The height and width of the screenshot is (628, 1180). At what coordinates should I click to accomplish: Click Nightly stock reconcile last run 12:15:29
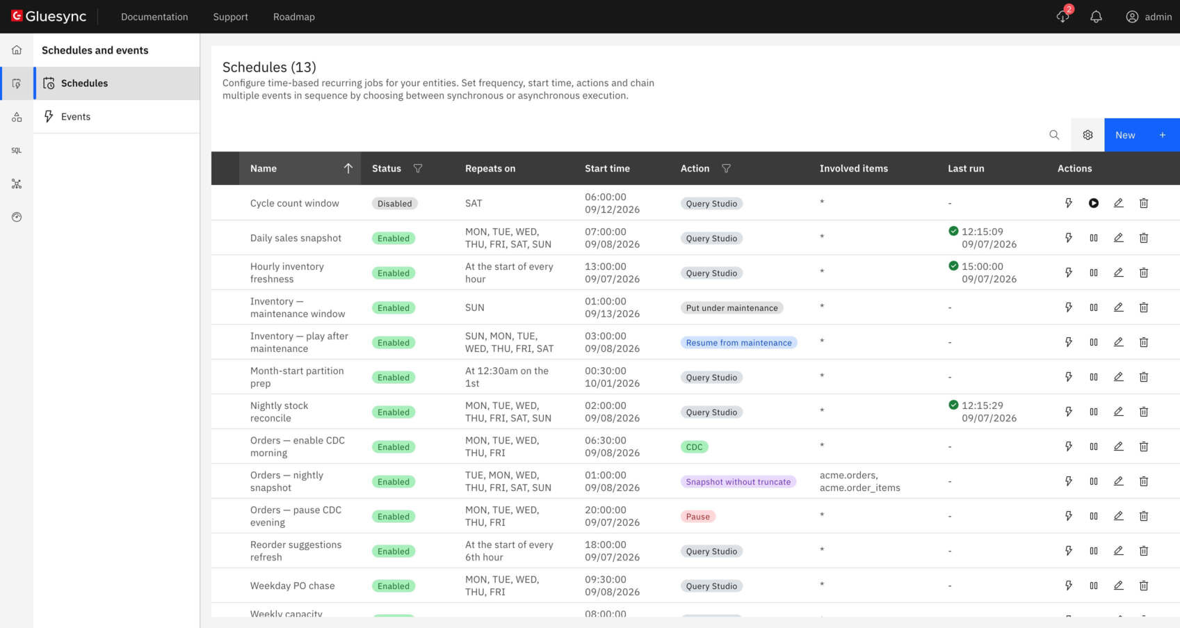983,412
